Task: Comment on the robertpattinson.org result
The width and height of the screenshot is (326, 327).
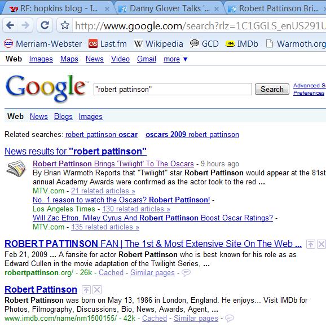Action: click(x=186, y=272)
